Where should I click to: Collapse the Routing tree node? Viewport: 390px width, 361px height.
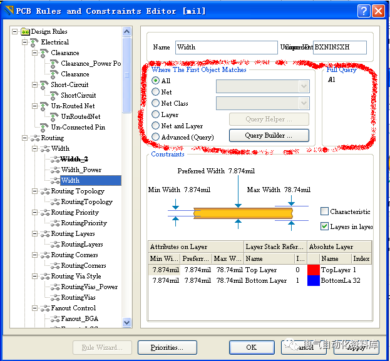[x=24, y=138]
